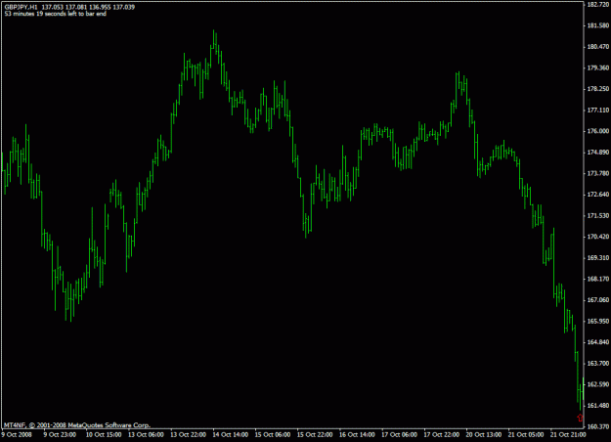Click the '15 Oct 06:00' time label
The image size is (611, 442).
[273, 434]
